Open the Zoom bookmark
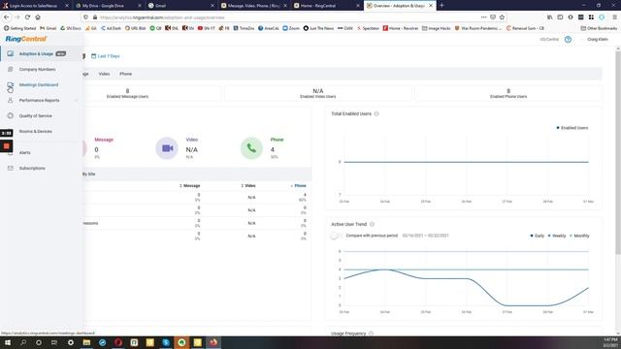Screen dimensions: 621x349 tap(291, 28)
